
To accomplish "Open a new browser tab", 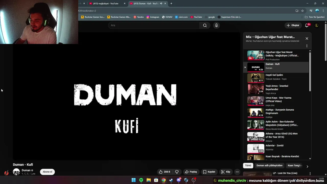I will pyautogui.click(x=171, y=4).
